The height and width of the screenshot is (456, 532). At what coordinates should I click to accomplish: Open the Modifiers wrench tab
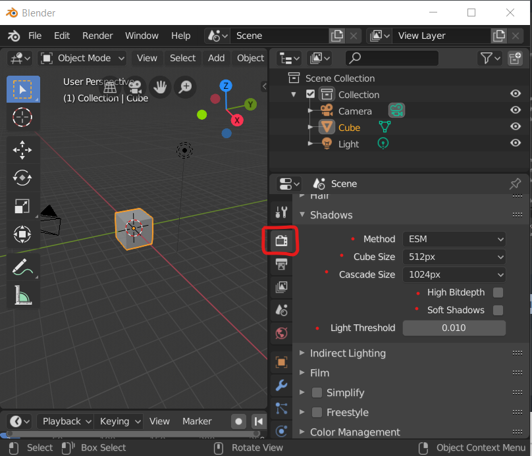pos(281,385)
